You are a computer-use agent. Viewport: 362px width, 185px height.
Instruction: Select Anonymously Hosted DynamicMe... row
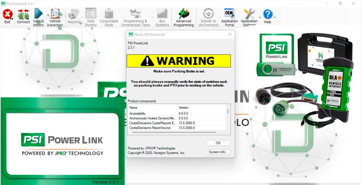(177, 118)
